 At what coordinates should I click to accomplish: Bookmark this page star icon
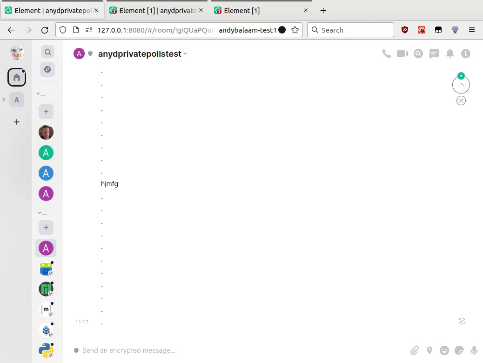(x=295, y=30)
